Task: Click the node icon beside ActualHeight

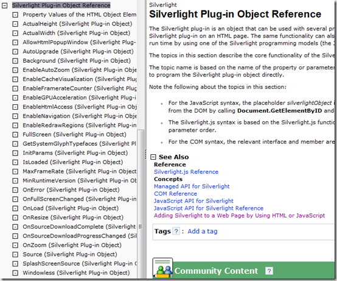Action: tap(15, 24)
